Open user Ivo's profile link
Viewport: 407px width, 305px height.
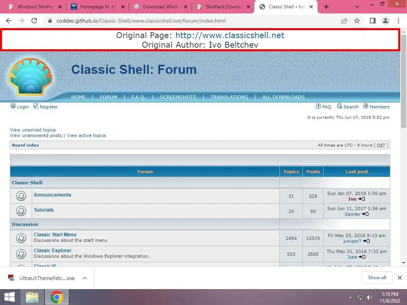click(x=352, y=199)
